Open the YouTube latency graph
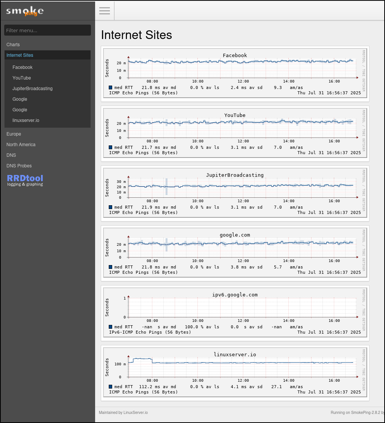 (x=235, y=133)
